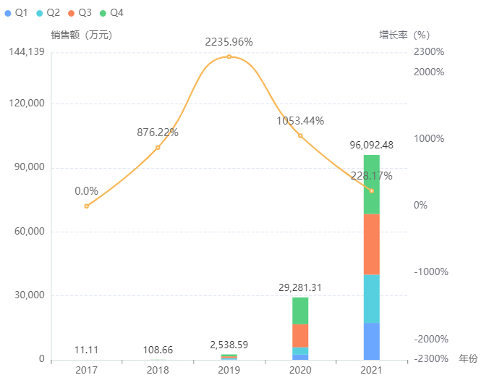
Task: Click the blue Q1 legend dot
Action: (8, 13)
